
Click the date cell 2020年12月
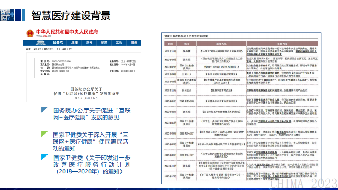click(170, 176)
